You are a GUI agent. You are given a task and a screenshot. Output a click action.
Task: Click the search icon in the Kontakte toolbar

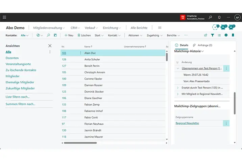point(48,35)
